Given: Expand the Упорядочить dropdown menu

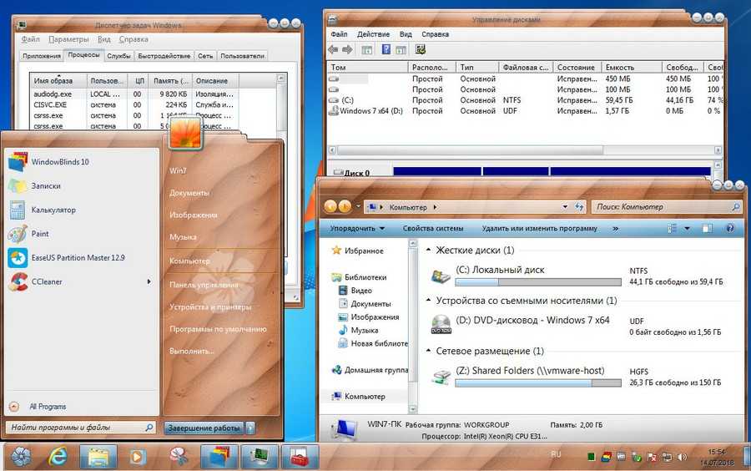Looking at the screenshot, I should (x=357, y=228).
